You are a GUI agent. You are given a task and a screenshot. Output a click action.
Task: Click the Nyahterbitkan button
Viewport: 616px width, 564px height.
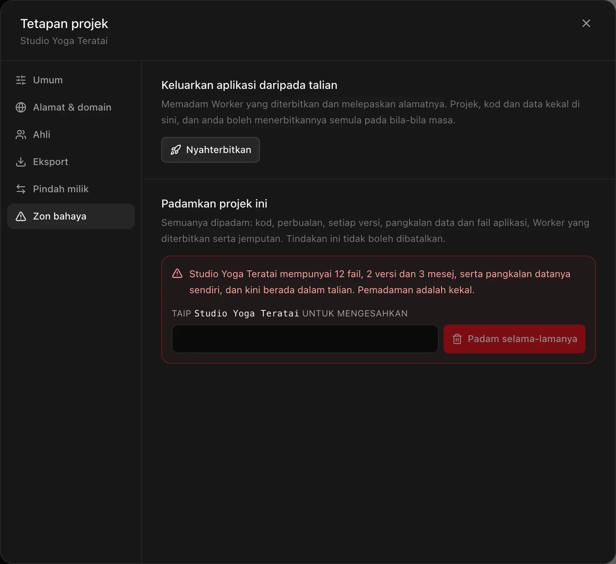211,150
